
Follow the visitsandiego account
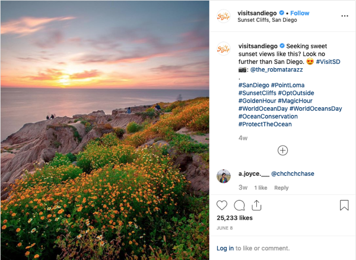(x=300, y=13)
